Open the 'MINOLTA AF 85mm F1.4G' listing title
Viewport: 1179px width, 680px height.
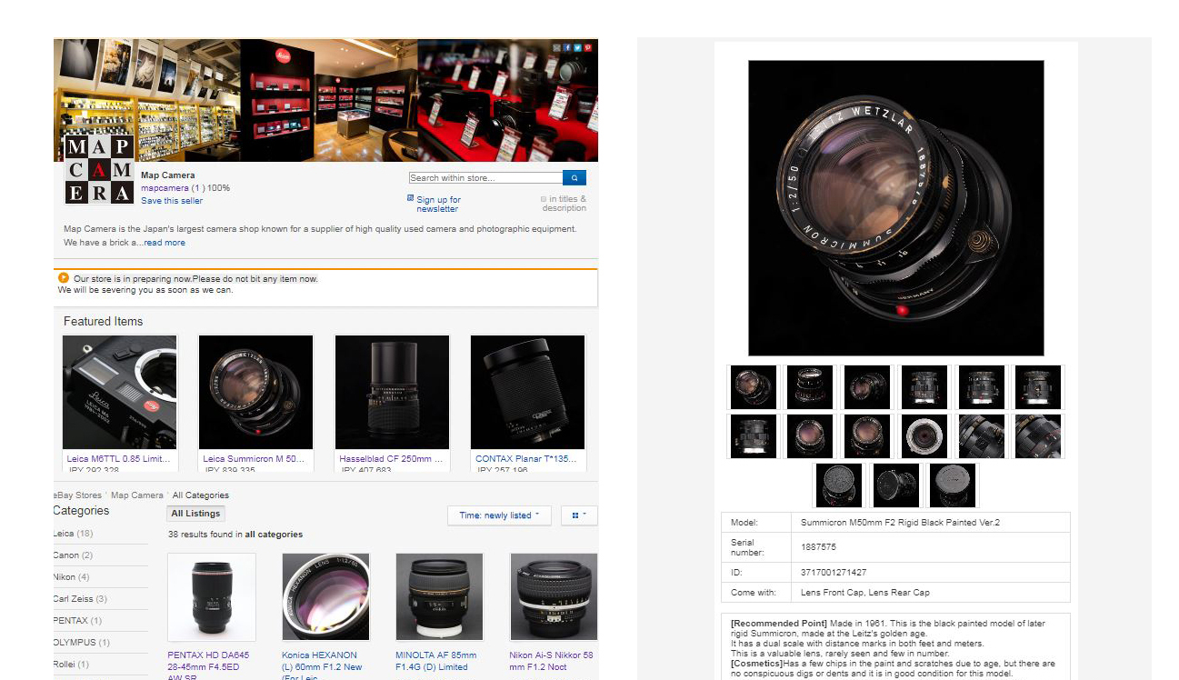pyautogui.click(x=436, y=661)
